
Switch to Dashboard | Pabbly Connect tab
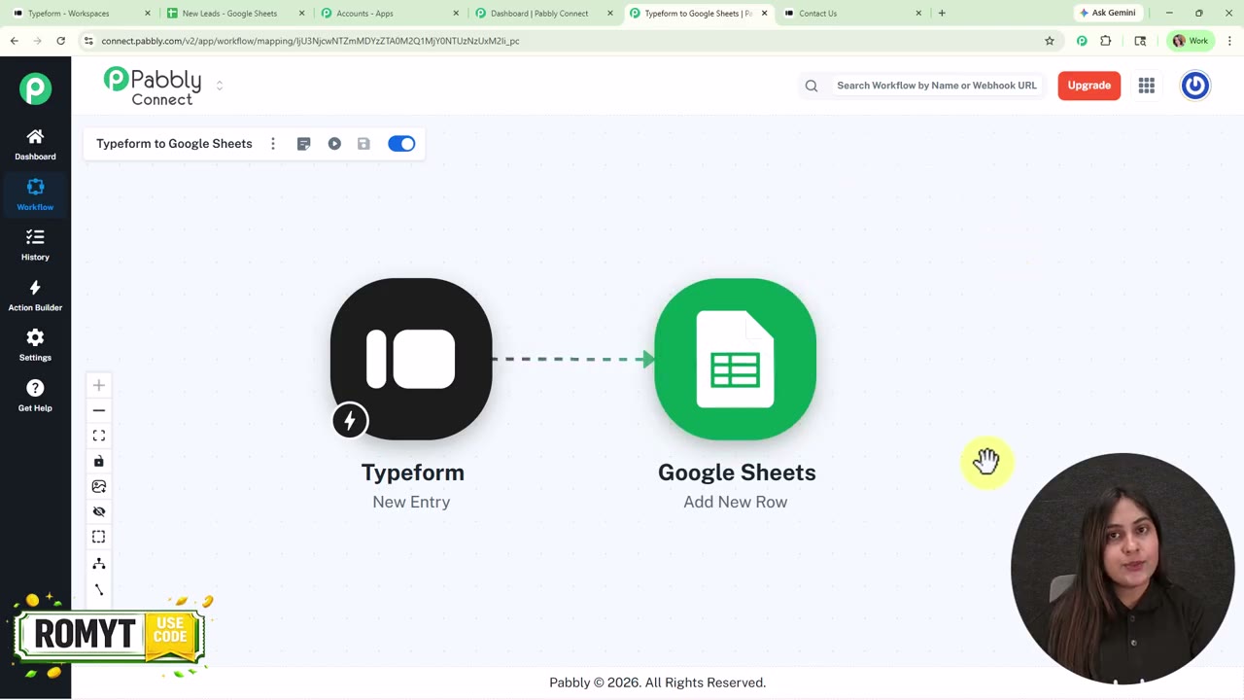(x=543, y=14)
